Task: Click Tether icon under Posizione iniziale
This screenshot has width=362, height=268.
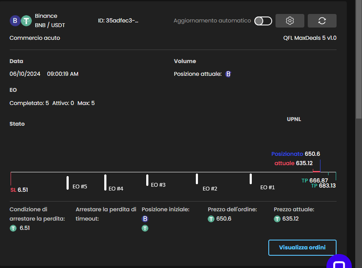Action: [x=145, y=228]
